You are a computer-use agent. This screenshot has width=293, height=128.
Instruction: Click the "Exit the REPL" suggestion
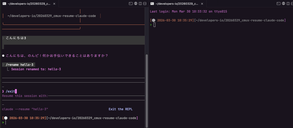point(122,109)
